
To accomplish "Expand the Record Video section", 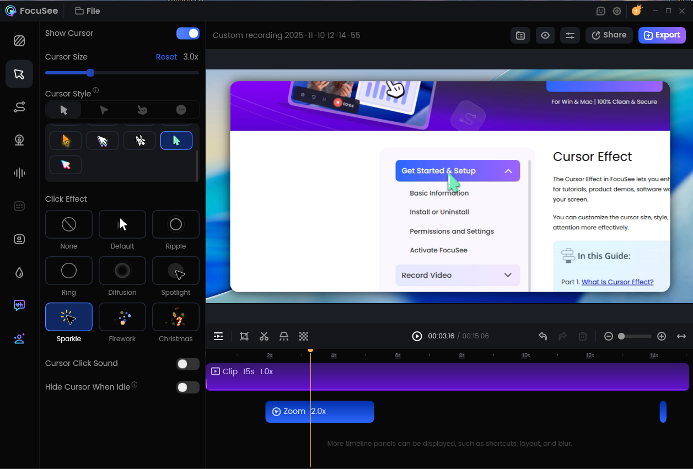I will [x=508, y=275].
